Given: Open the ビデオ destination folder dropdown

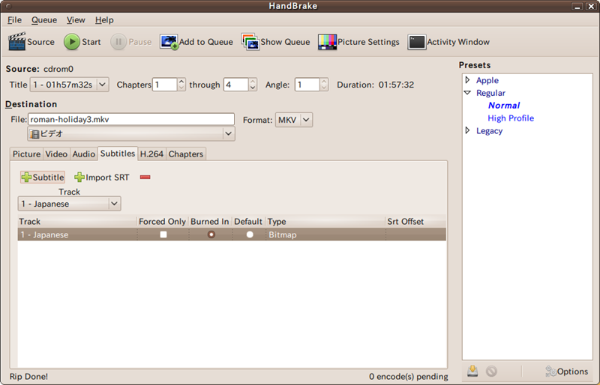Looking at the screenshot, I should click(130, 134).
